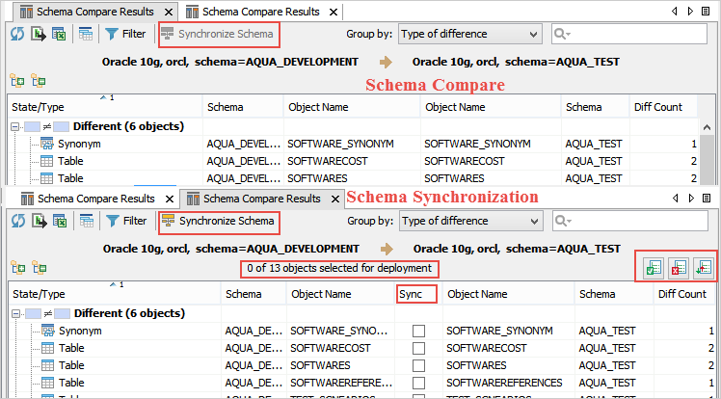This screenshot has width=721, height=399.
Task: Click Excel export icon in lower toolbar
Action: [59, 222]
